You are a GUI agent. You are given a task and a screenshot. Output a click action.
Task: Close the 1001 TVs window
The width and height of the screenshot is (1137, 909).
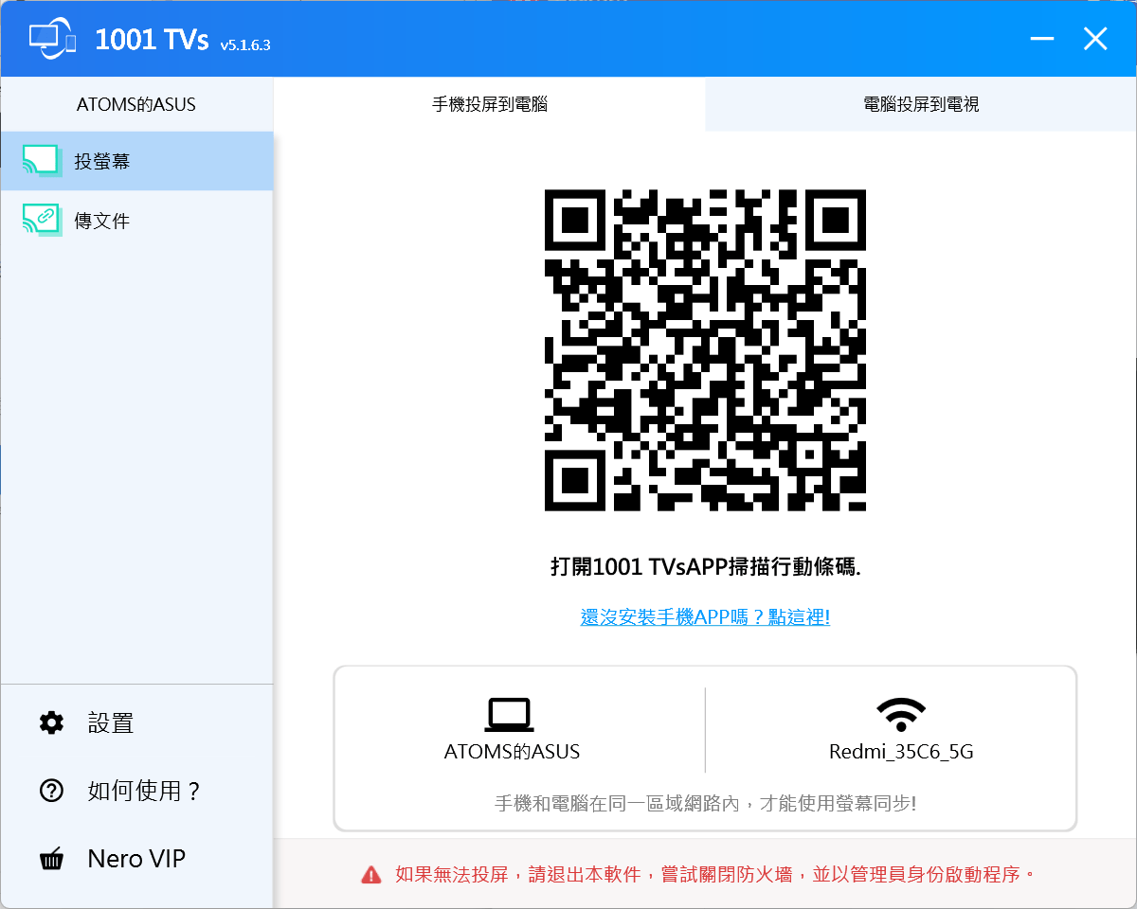click(1095, 39)
